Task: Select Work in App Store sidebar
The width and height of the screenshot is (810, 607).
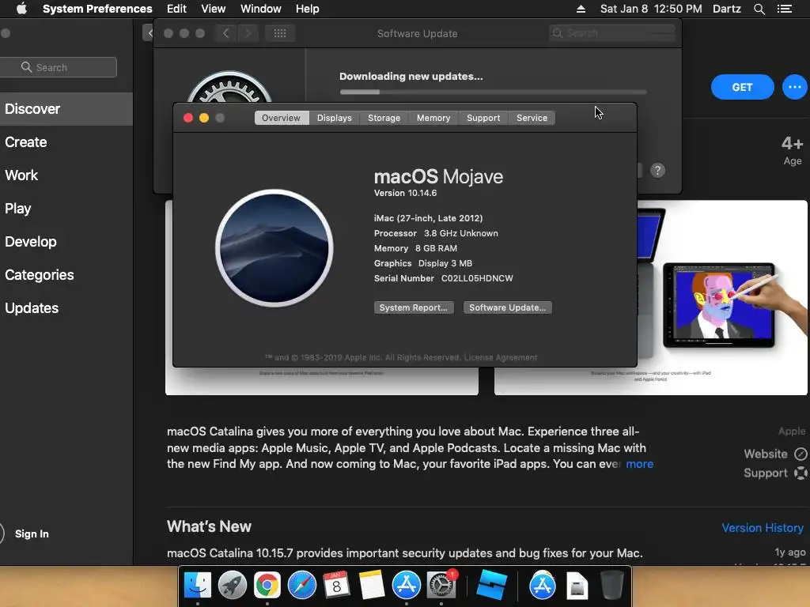Action: pos(66,175)
